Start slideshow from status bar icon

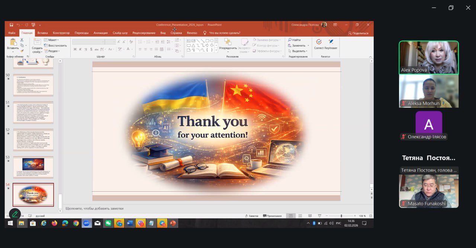coord(319,216)
